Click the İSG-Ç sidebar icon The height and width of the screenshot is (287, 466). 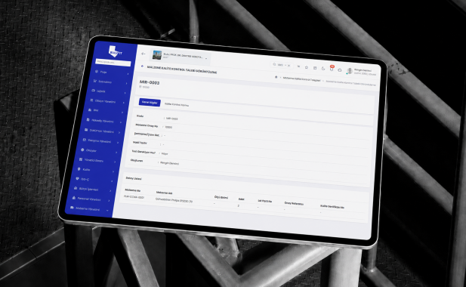(x=77, y=178)
